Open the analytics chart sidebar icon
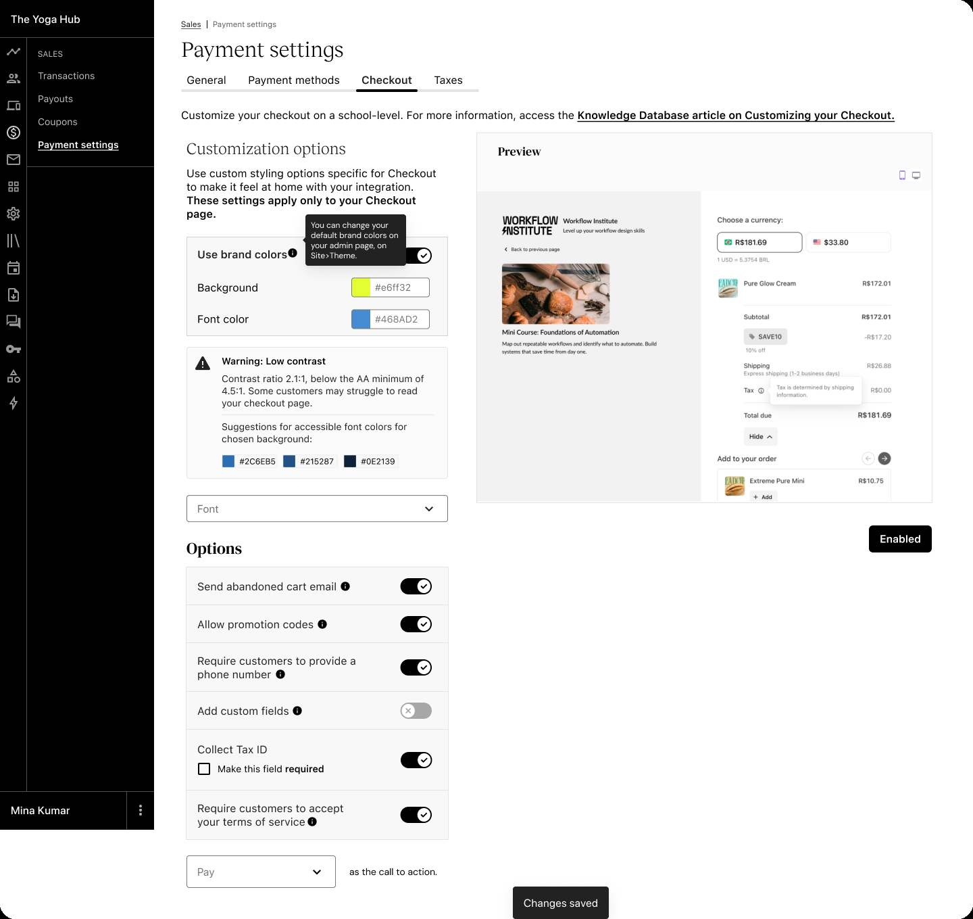 pos(14,51)
